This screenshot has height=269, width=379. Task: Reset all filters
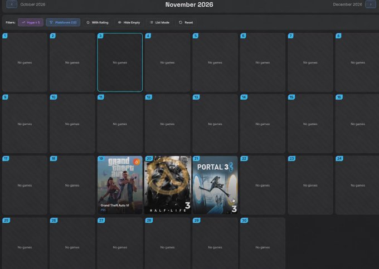pyautogui.click(x=186, y=22)
